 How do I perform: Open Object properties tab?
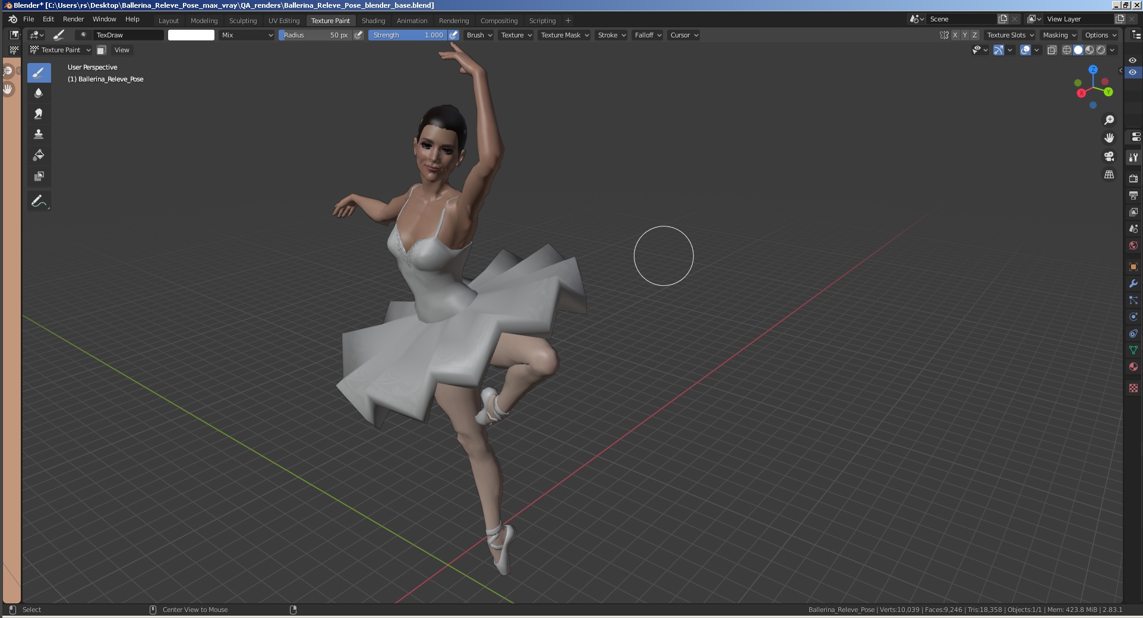(x=1133, y=267)
